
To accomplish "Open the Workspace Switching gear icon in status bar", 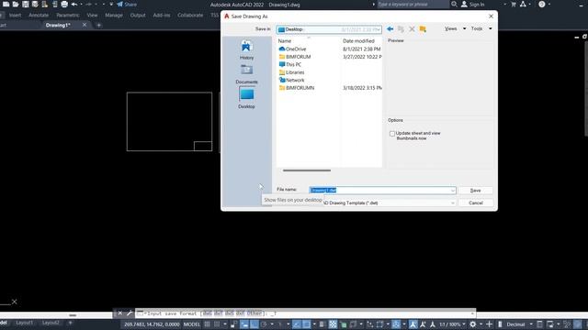I will [x=473, y=324].
